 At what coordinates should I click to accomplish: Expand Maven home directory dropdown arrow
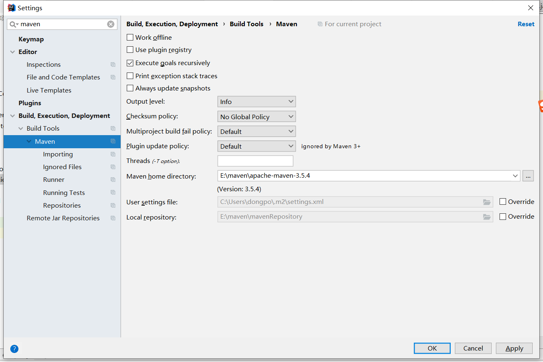click(x=516, y=176)
